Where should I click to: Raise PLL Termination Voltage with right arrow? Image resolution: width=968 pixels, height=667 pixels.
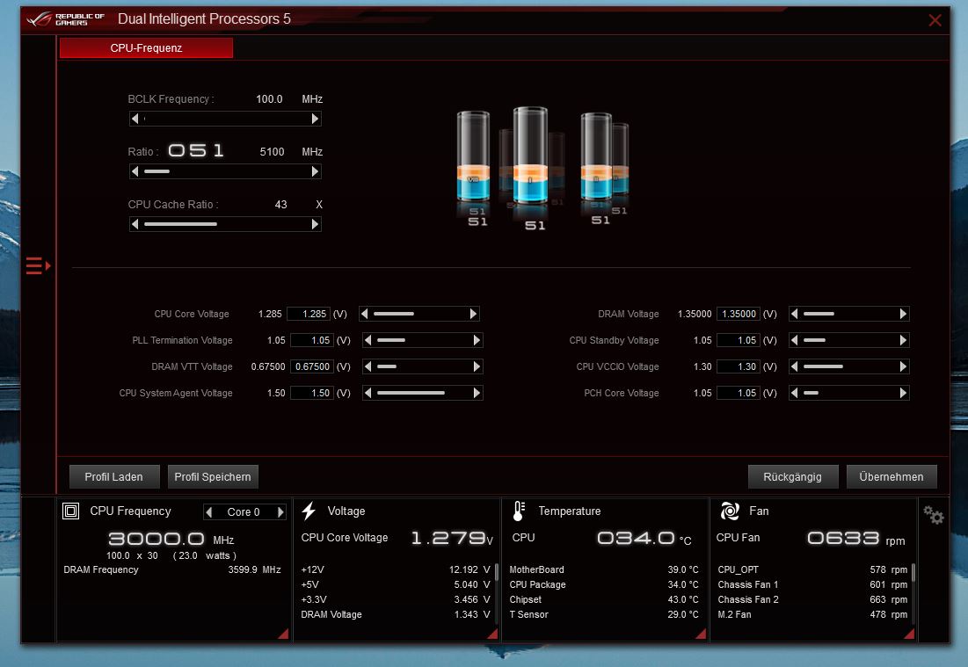click(x=477, y=340)
